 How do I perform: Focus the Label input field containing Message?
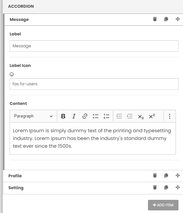(94, 46)
